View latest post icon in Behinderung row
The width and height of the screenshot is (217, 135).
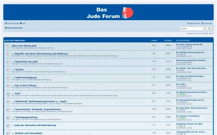(x=184, y=126)
